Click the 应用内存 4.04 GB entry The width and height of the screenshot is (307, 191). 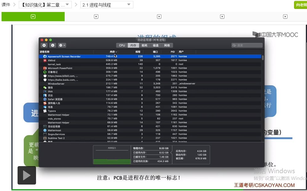[x=191, y=151]
